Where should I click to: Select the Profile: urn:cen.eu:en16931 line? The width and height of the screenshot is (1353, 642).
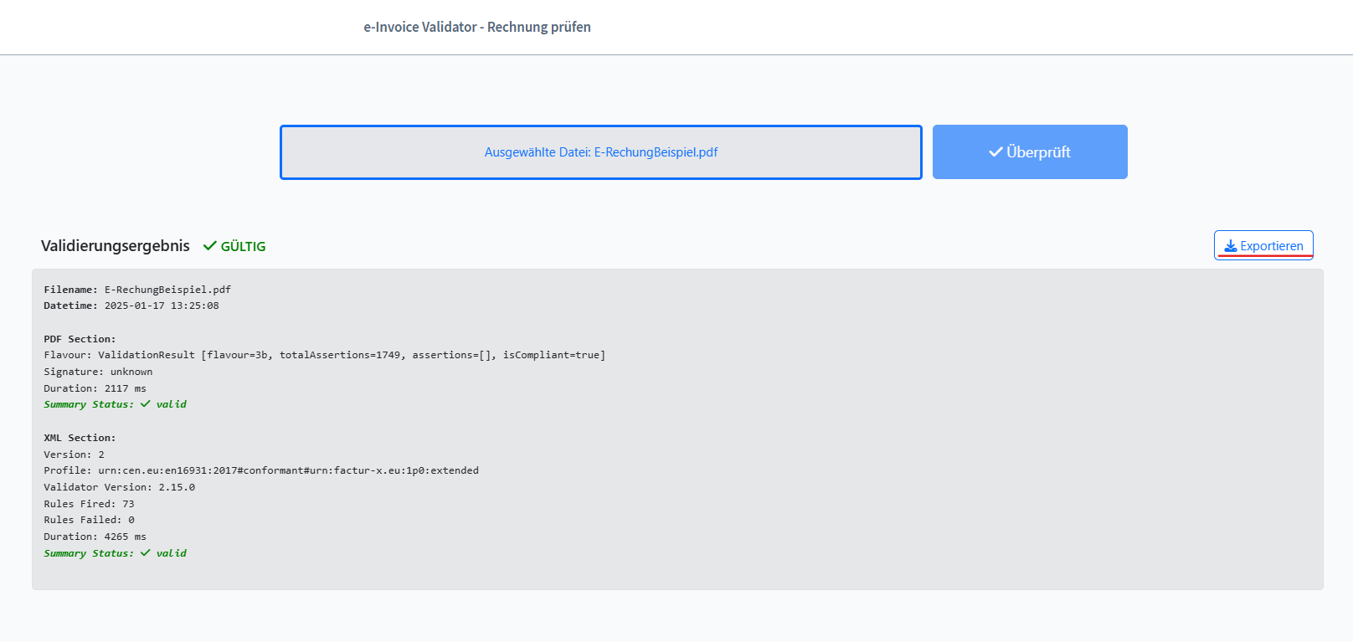(261, 470)
